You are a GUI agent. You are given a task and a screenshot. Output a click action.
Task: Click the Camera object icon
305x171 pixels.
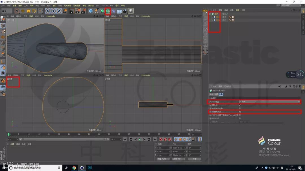[x=125, y=11]
